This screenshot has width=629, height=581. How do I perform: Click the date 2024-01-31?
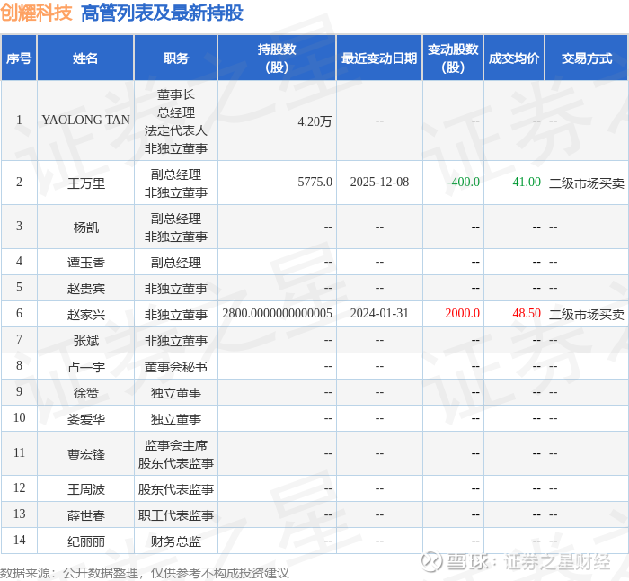[379, 313]
